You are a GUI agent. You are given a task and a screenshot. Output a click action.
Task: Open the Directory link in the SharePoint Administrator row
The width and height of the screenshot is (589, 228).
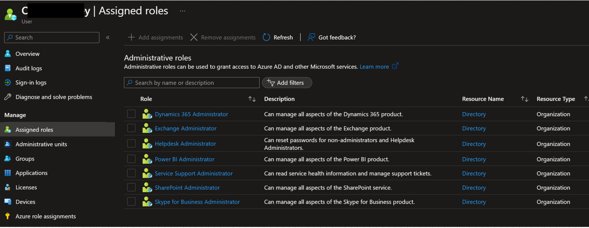[x=474, y=187]
